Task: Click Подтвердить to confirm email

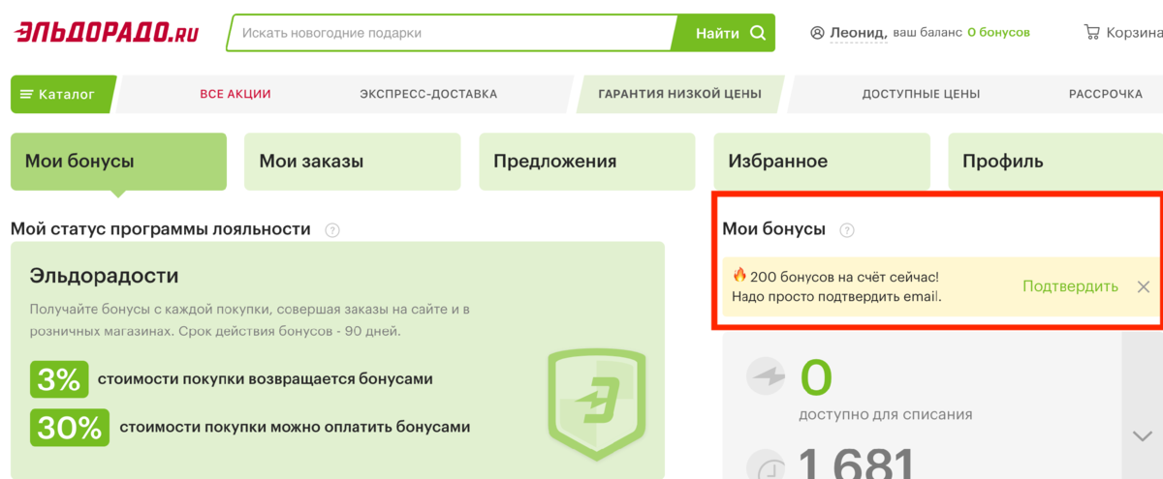Action: click(1070, 286)
